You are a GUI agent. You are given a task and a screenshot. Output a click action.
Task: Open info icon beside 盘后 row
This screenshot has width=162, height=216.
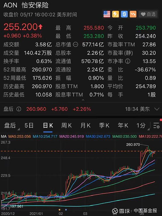pos(19,109)
